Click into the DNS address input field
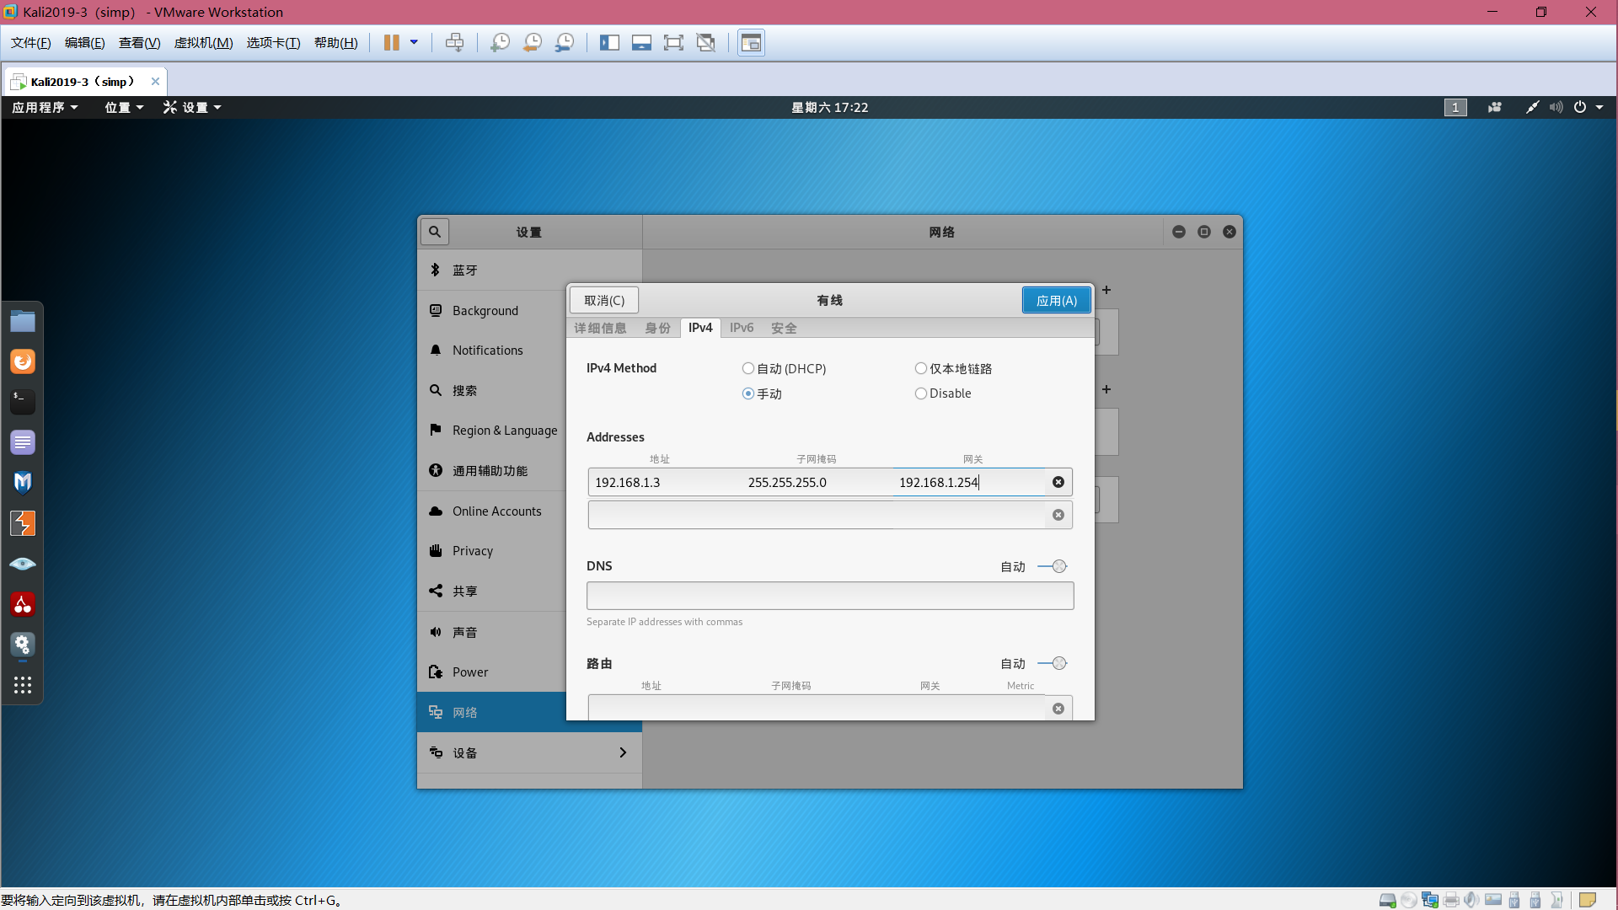Viewport: 1618px width, 910px height. [829, 596]
